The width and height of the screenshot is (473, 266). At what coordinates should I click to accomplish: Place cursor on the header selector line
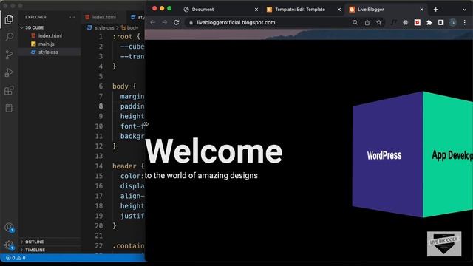pyautogui.click(x=128, y=166)
